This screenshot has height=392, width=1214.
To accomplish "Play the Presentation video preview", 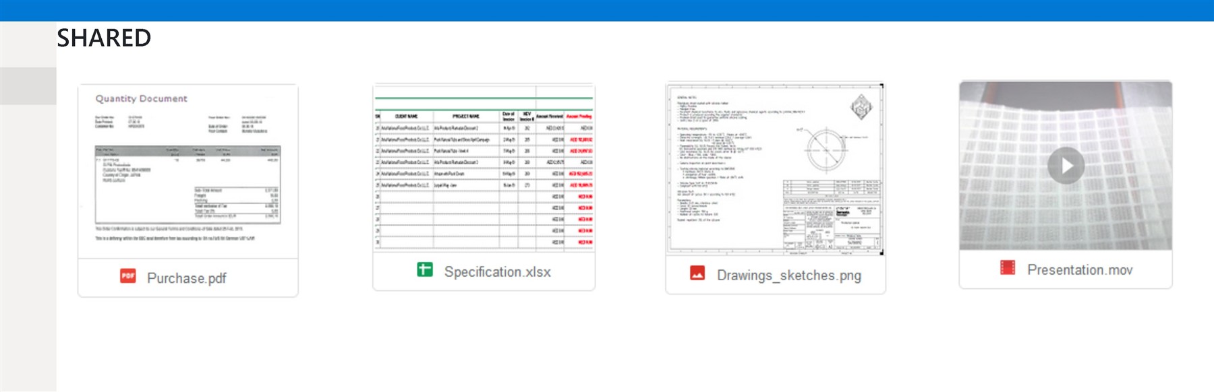I will click(1066, 165).
